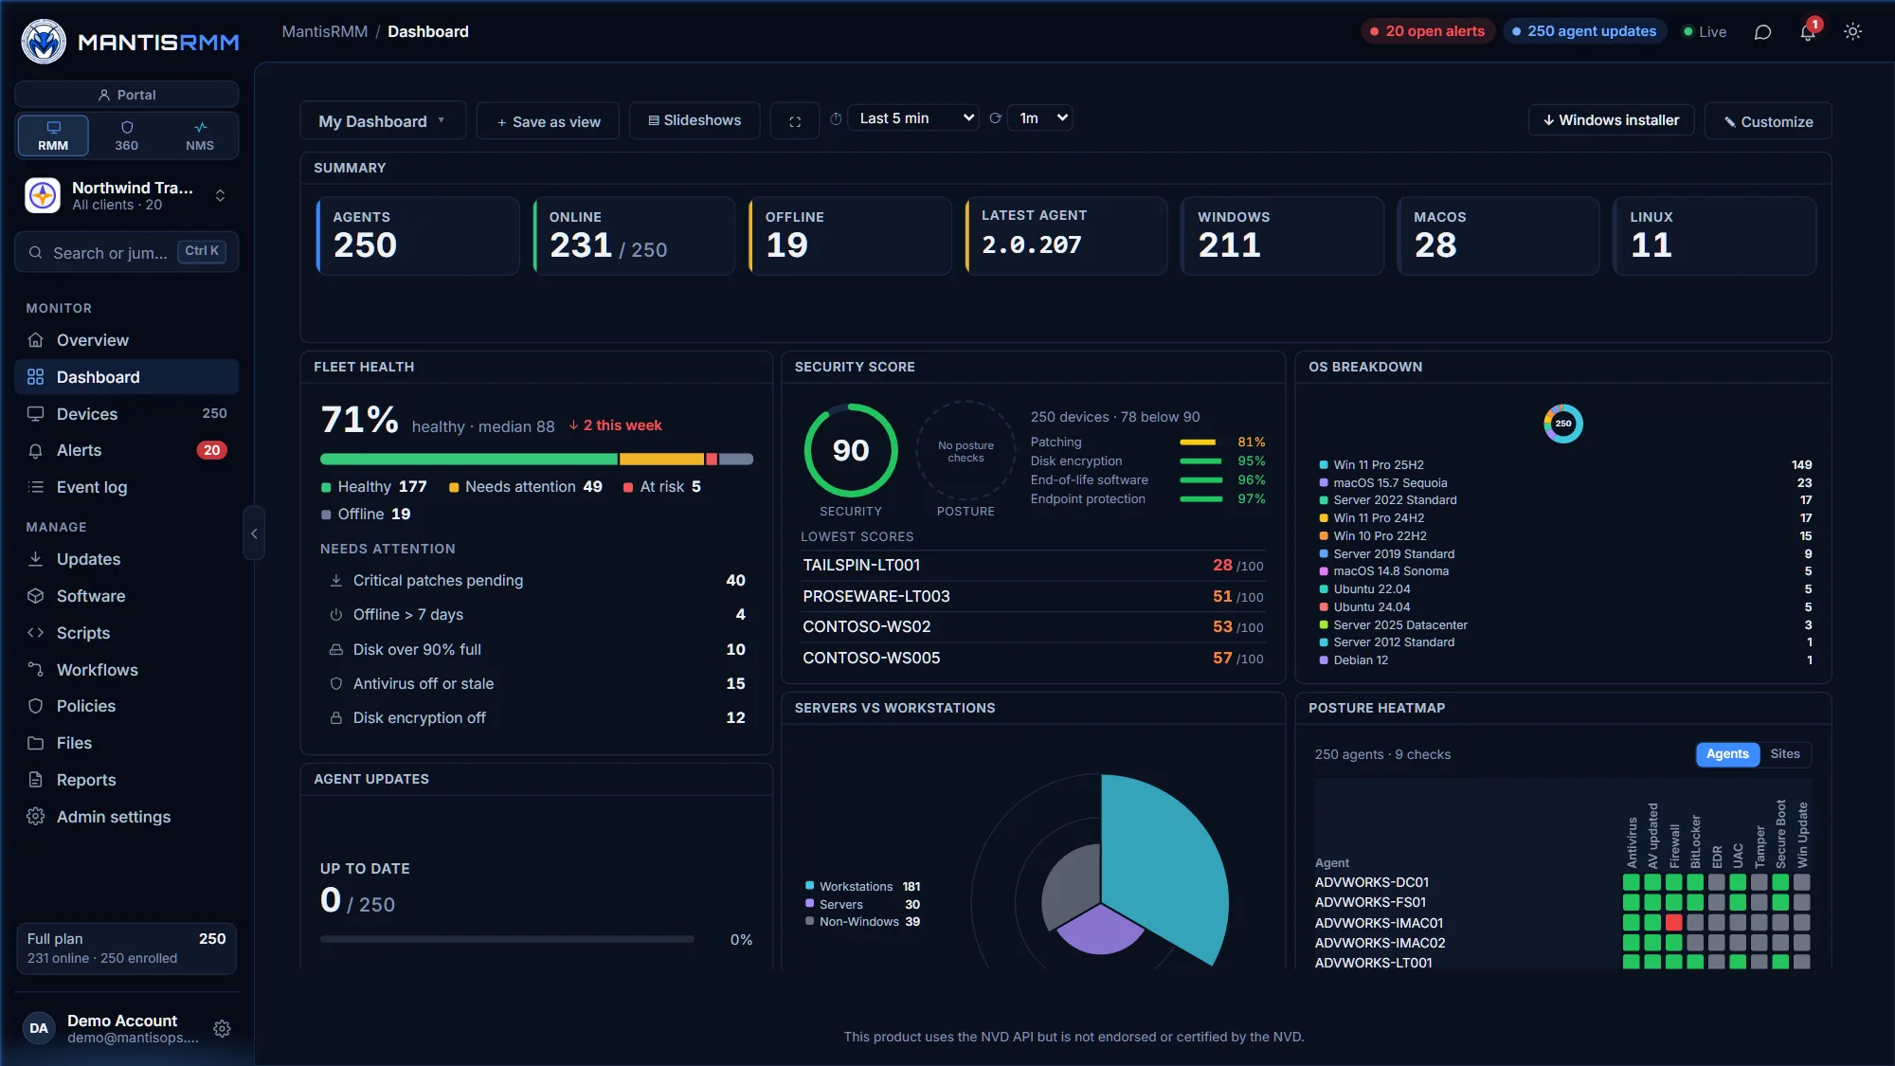Open the My Dashboard dropdown
1895x1066 pixels.
coord(383,121)
